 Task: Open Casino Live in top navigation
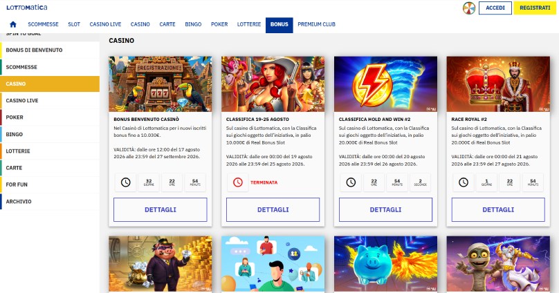105,24
